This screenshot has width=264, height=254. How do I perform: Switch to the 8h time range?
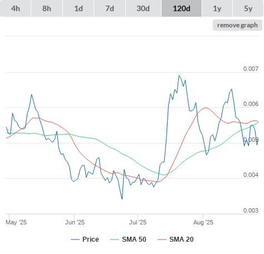coord(47,8)
